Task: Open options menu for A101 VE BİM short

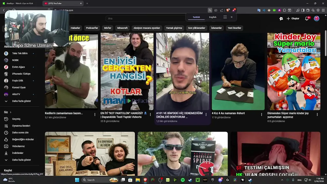Action: pyautogui.click(x=206, y=114)
